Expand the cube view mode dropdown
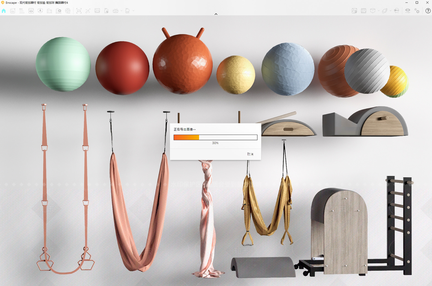The image size is (432, 286). click(379, 11)
